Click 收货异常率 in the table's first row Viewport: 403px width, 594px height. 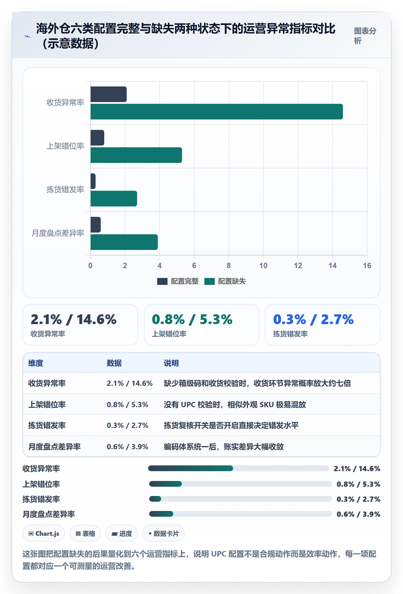47,383
